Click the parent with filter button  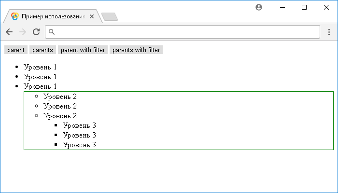(83, 50)
